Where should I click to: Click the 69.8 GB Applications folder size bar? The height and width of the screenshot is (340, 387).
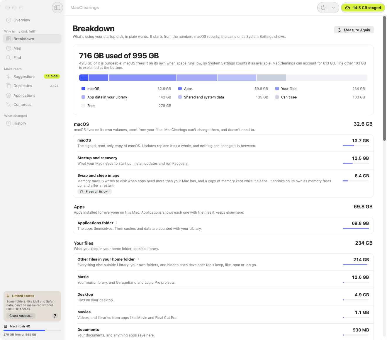point(356,228)
